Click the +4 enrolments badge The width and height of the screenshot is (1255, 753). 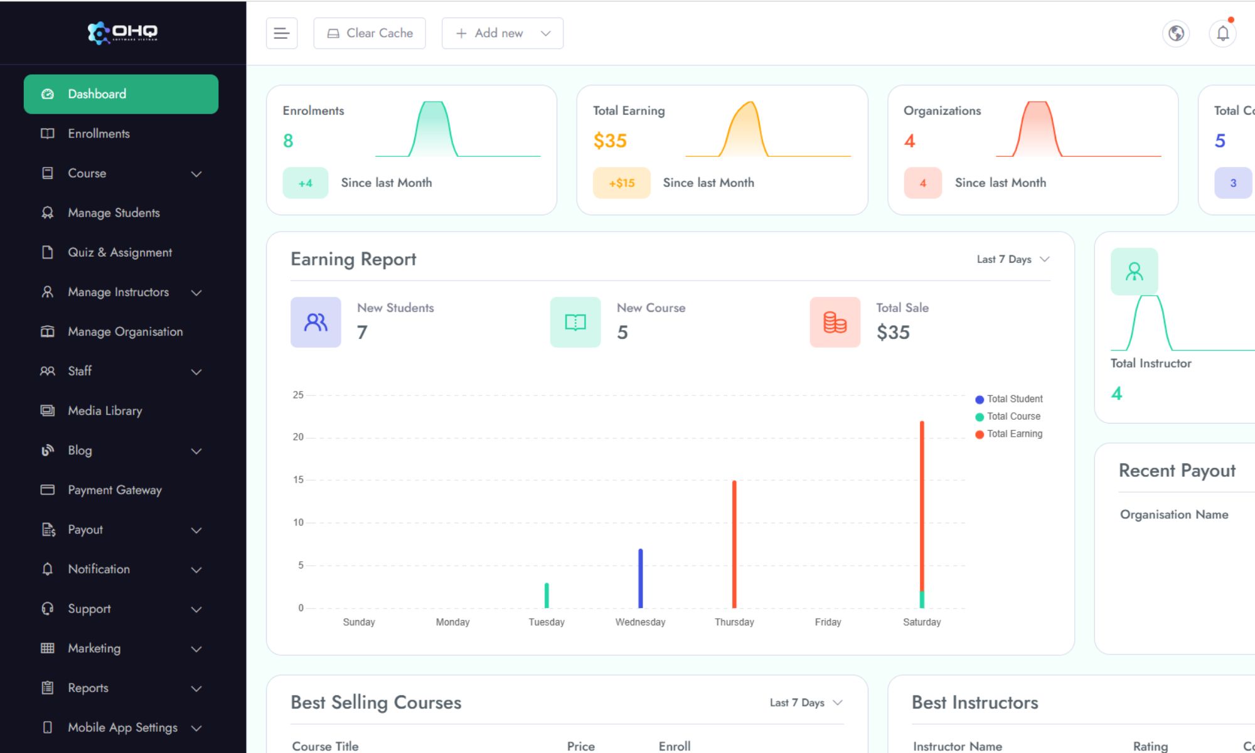coord(306,183)
